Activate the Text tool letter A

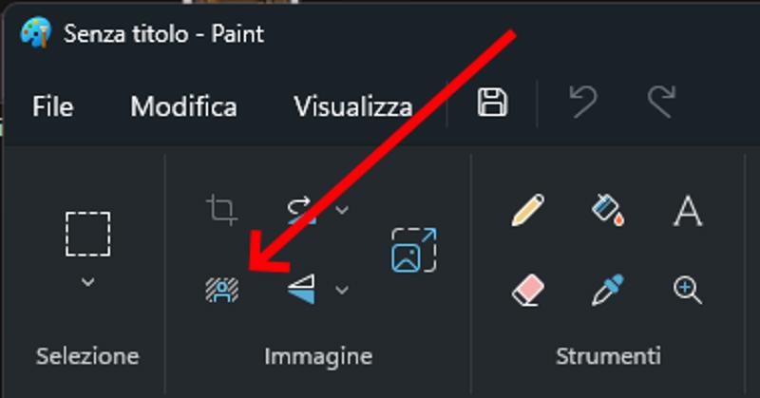pos(688,212)
